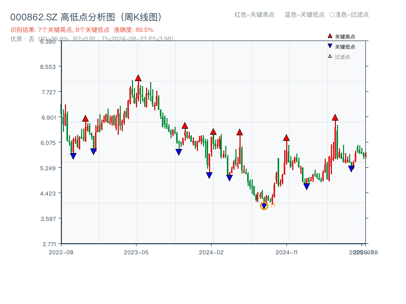Click the red triangle icon beside 关键高点 legend
The width and height of the screenshot is (406, 304).
(x=330, y=36)
